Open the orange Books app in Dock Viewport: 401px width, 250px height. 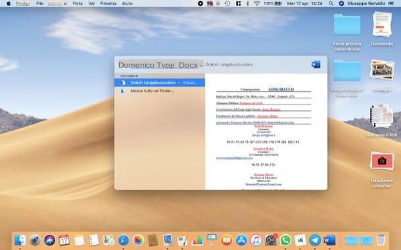coord(227,240)
